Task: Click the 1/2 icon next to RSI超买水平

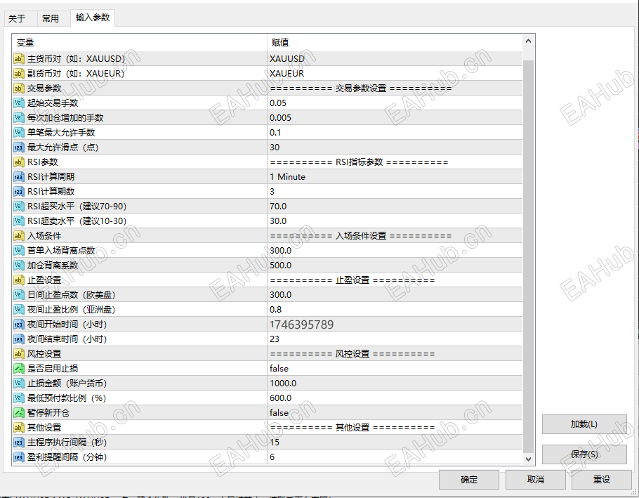Action: click(18, 206)
